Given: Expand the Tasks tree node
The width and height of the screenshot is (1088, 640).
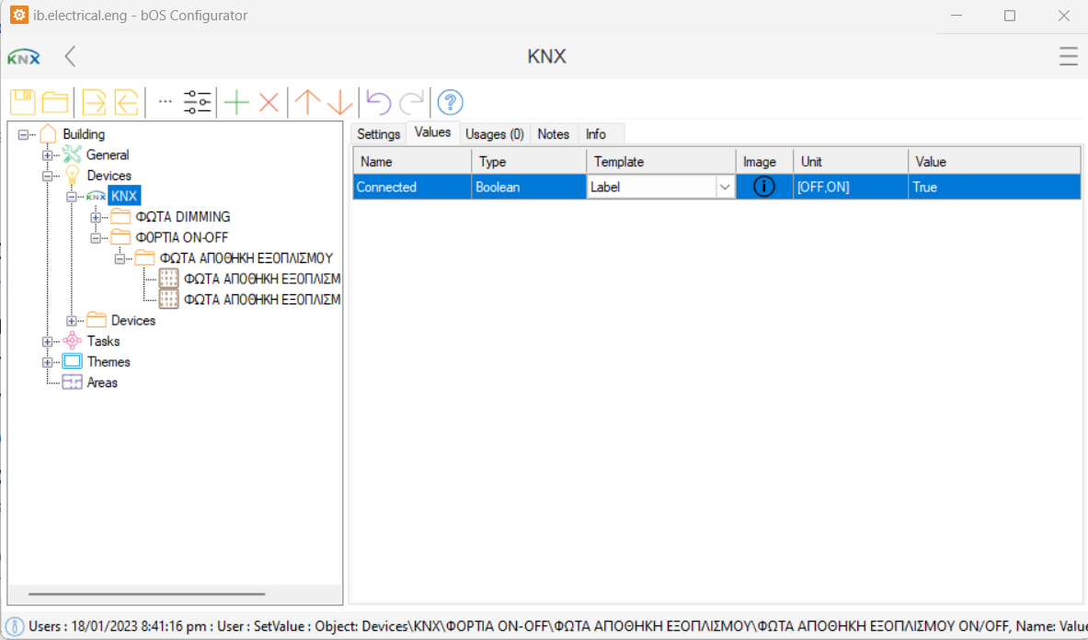Looking at the screenshot, I should (x=47, y=341).
